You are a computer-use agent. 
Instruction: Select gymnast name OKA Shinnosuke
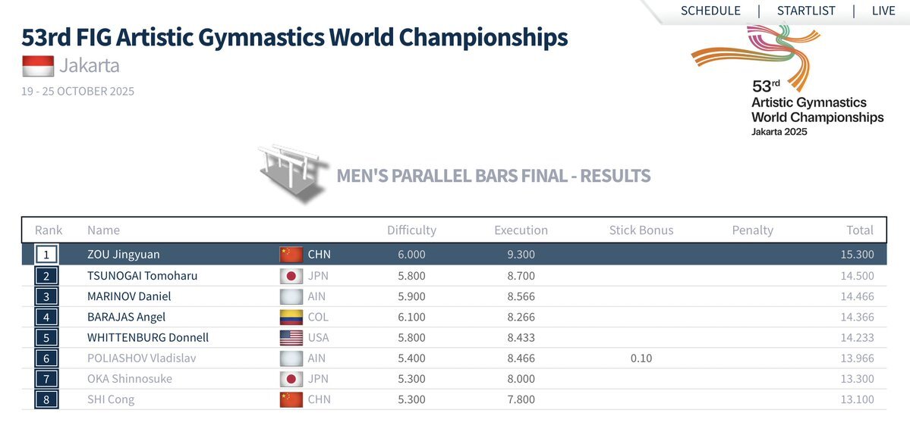[x=129, y=379]
